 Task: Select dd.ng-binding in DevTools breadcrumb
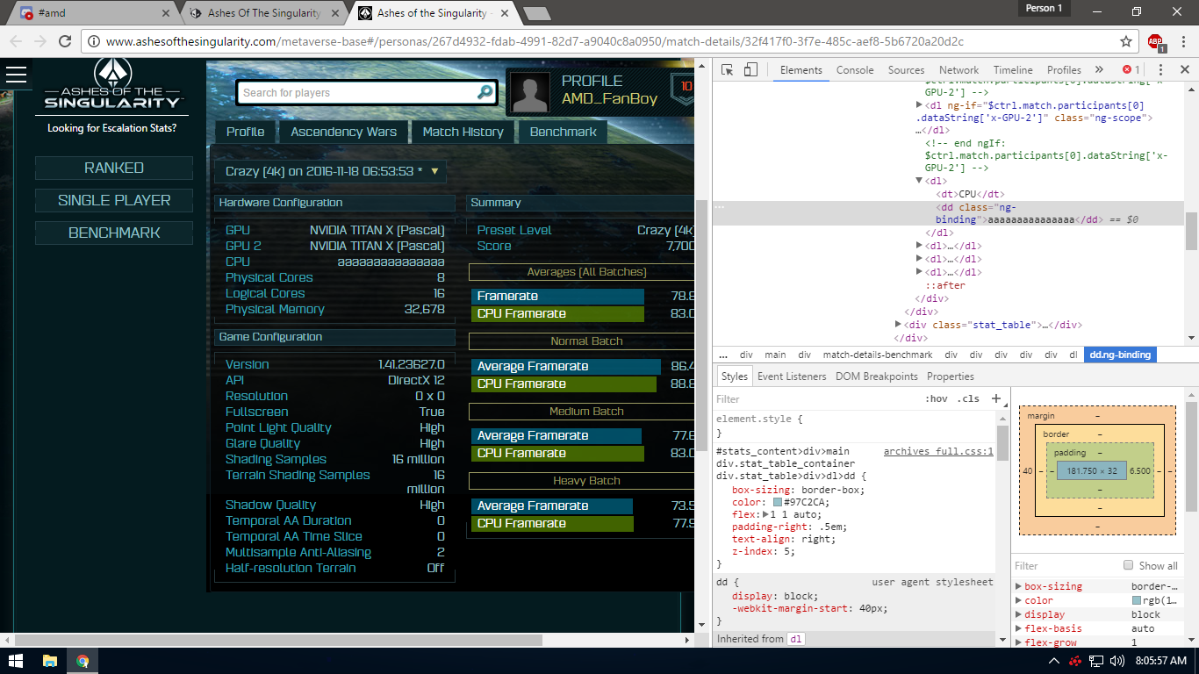[1121, 355]
